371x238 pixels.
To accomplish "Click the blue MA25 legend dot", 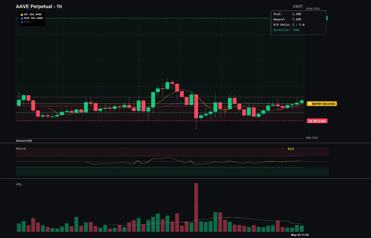I will click(22, 19).
